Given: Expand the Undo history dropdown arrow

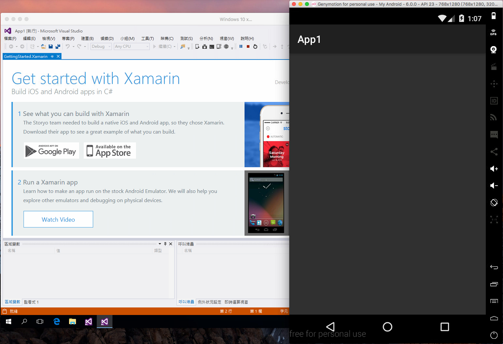Looking at the screenshot, I should click(x=73, y=46).
